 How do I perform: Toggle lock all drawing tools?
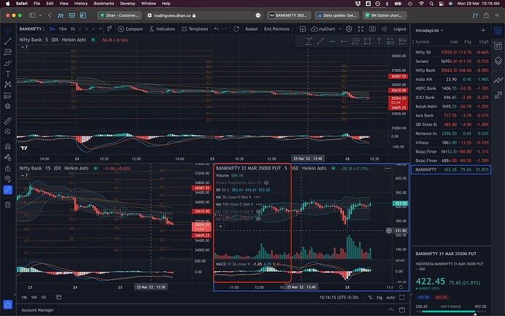[x=8, y=168]
